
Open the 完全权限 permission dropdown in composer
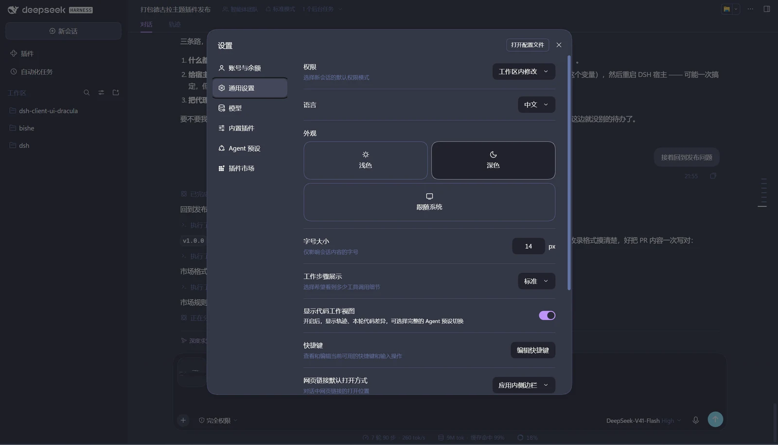(218, 421)
